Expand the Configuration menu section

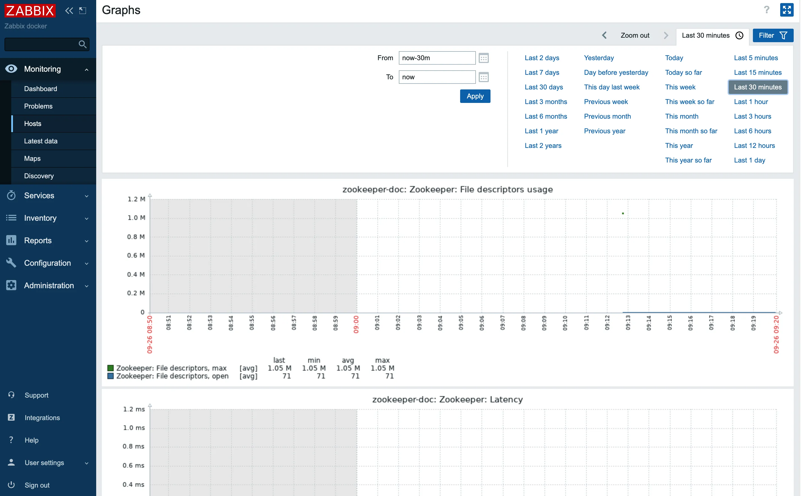click(48, 263)
